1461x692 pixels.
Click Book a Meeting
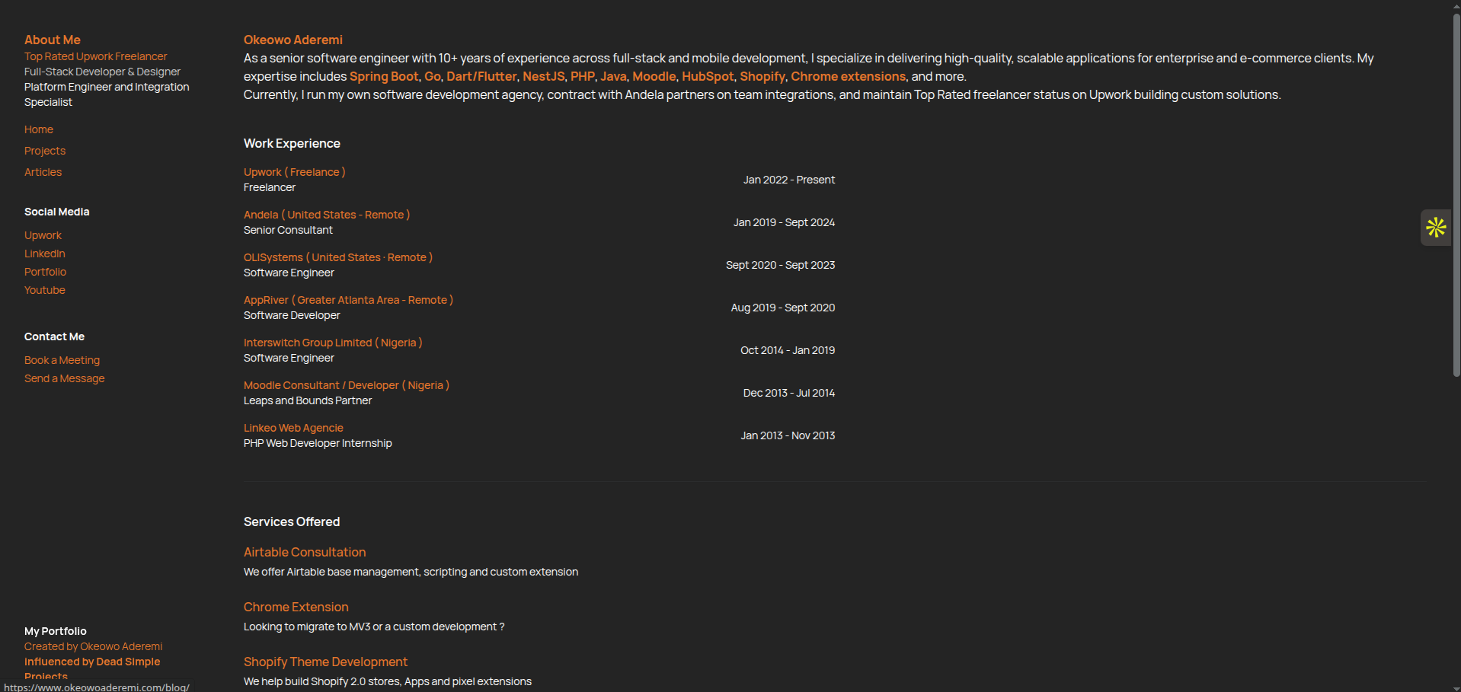point(62,360)
